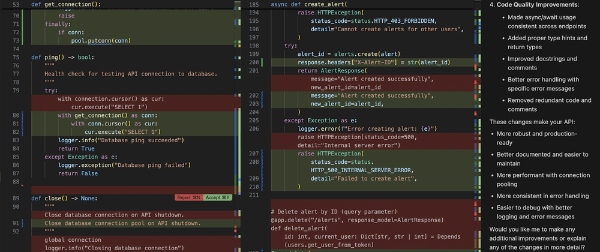Screen dimensions: 600x252
Task: Click the text 'These changes make your API:'
Action: coord(532,122)
